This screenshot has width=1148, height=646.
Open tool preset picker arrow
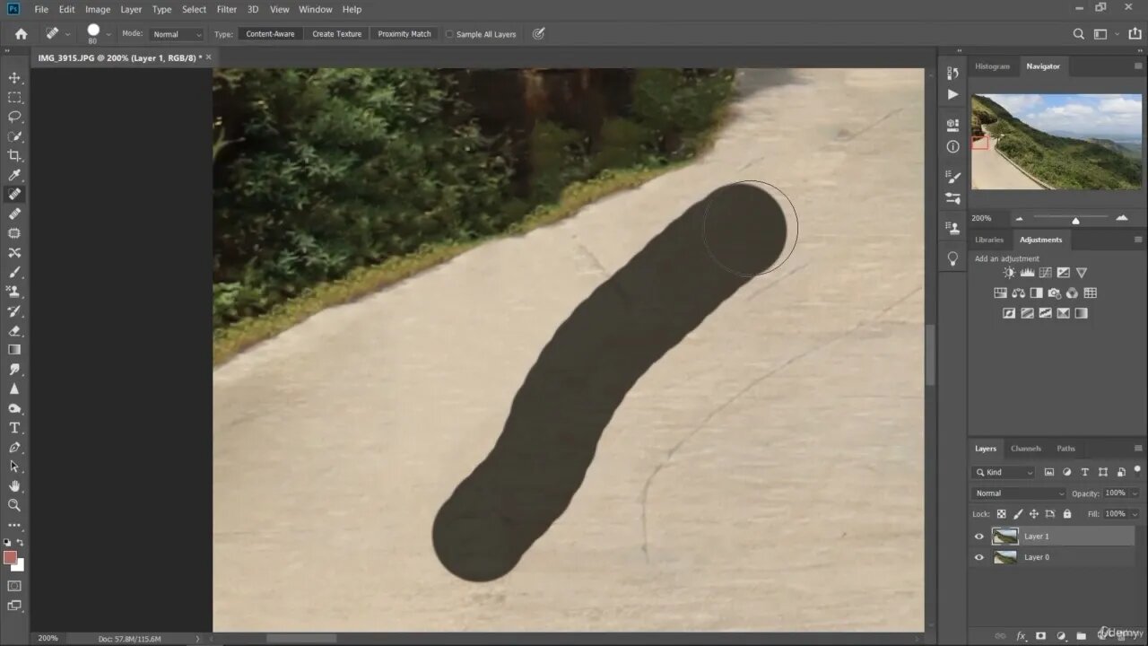(67, 34)
